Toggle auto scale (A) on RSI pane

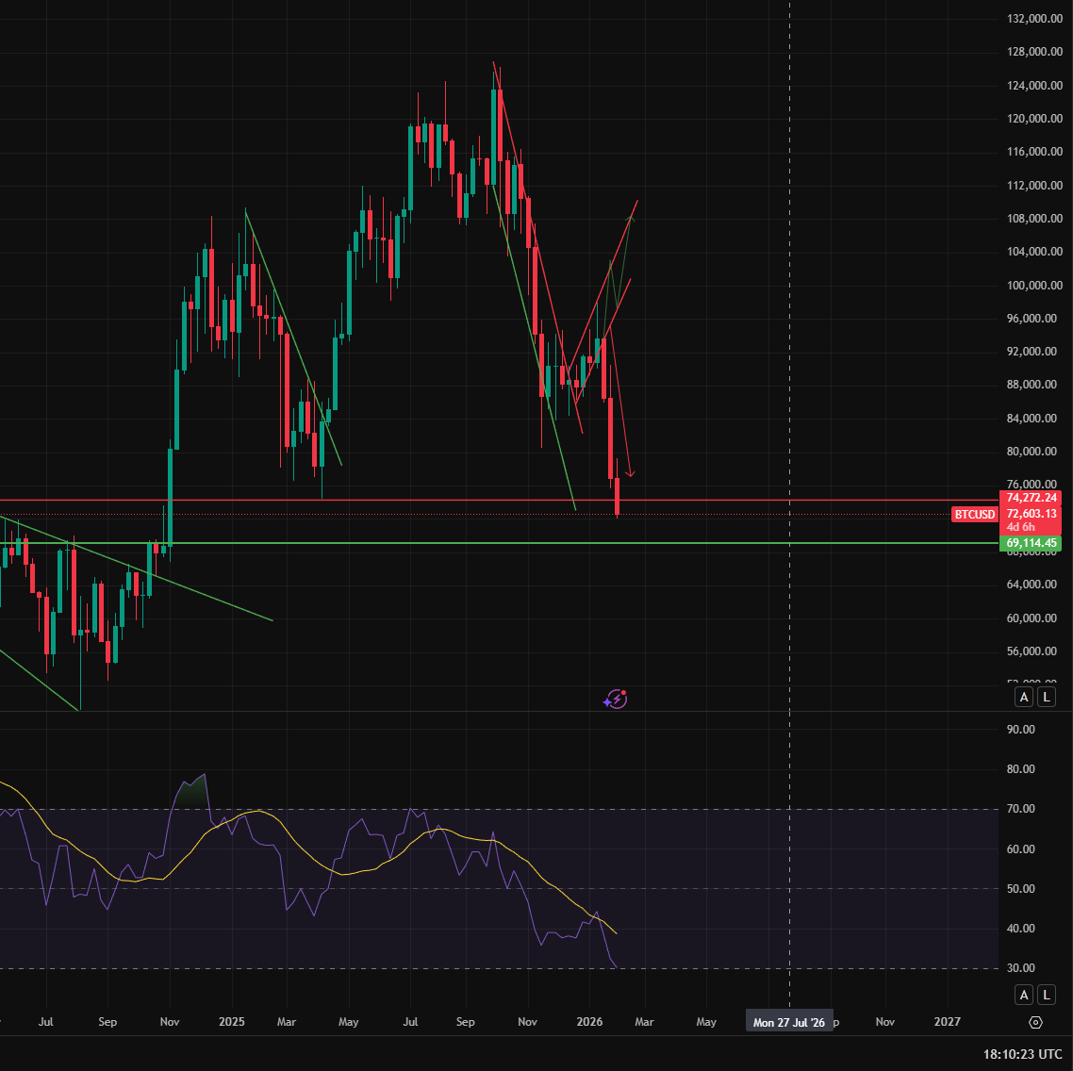click(1024, 995)
